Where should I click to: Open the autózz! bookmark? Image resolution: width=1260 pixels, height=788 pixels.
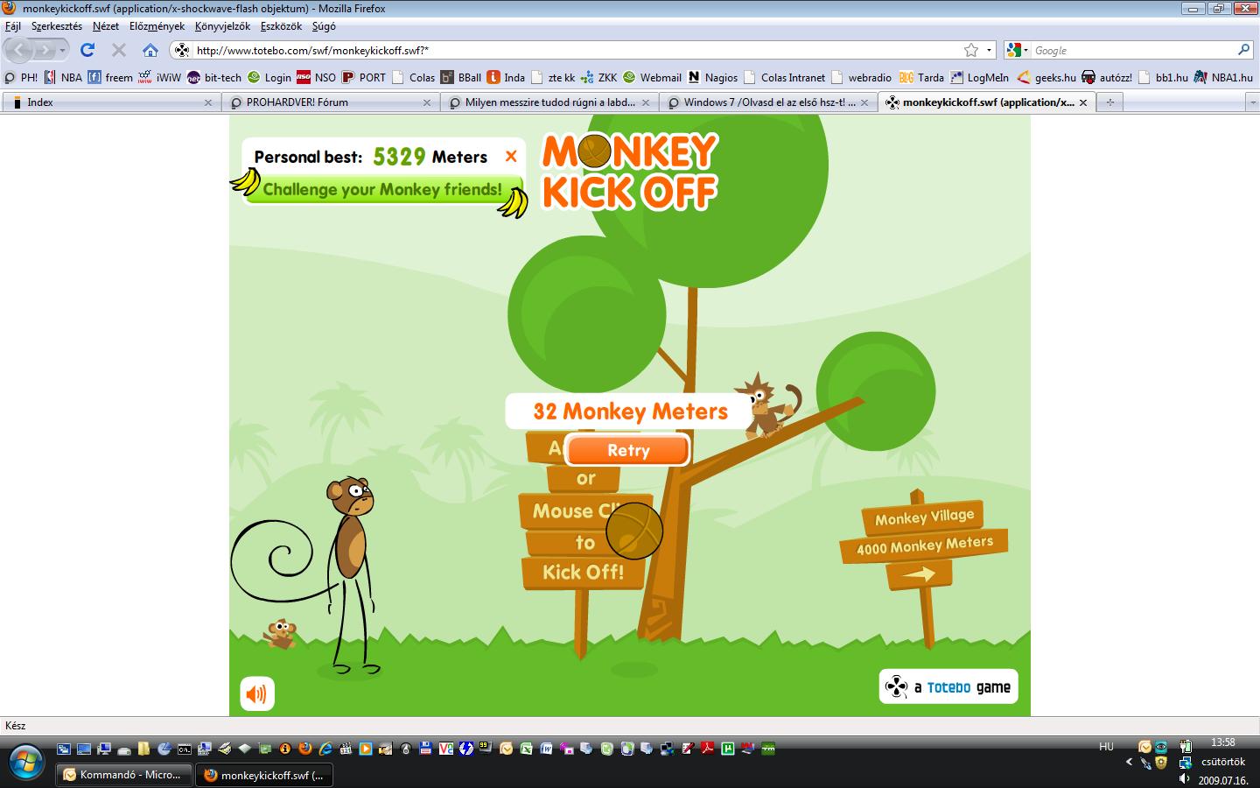[x=1107, y=77]
